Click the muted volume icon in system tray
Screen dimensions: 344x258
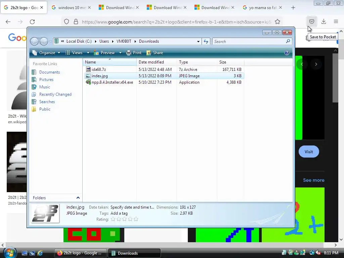tap(318, 253)
